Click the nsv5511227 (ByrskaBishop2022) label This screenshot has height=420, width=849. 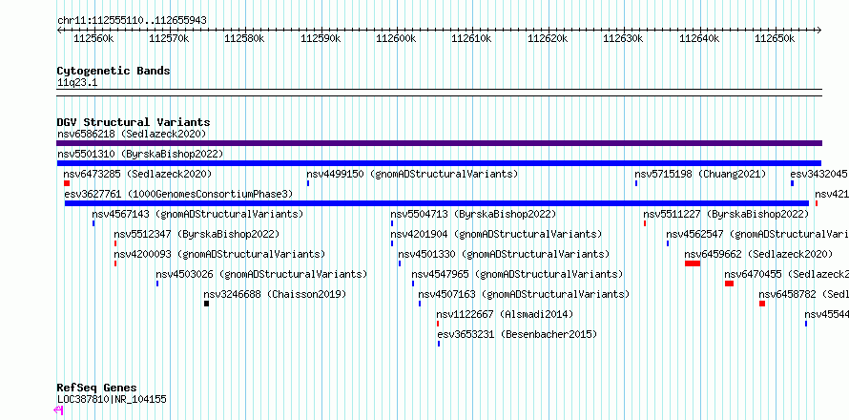coord(726,214)
